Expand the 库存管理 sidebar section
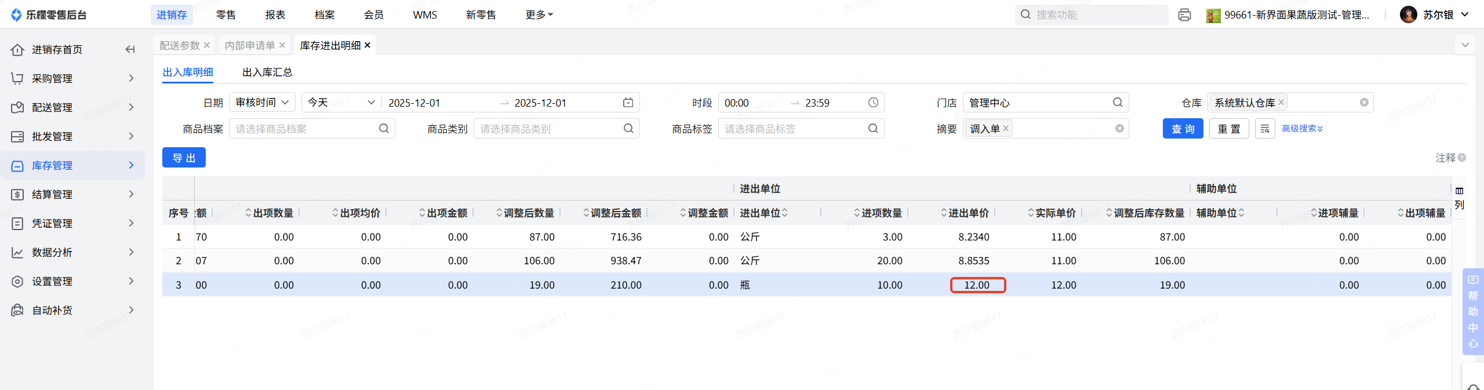 [72, 165]
